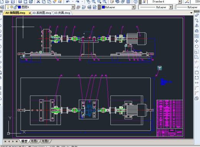Viewport: 200px width, 147px height.
Task: Toggle the layer lock padlock icon
Action: [15, 7]
